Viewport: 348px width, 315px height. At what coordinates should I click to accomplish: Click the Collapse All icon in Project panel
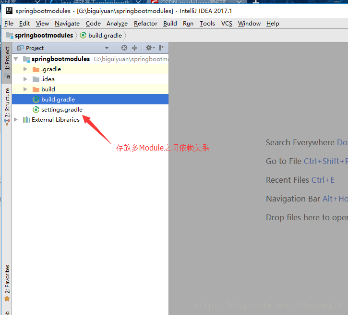tap(135, 48)
